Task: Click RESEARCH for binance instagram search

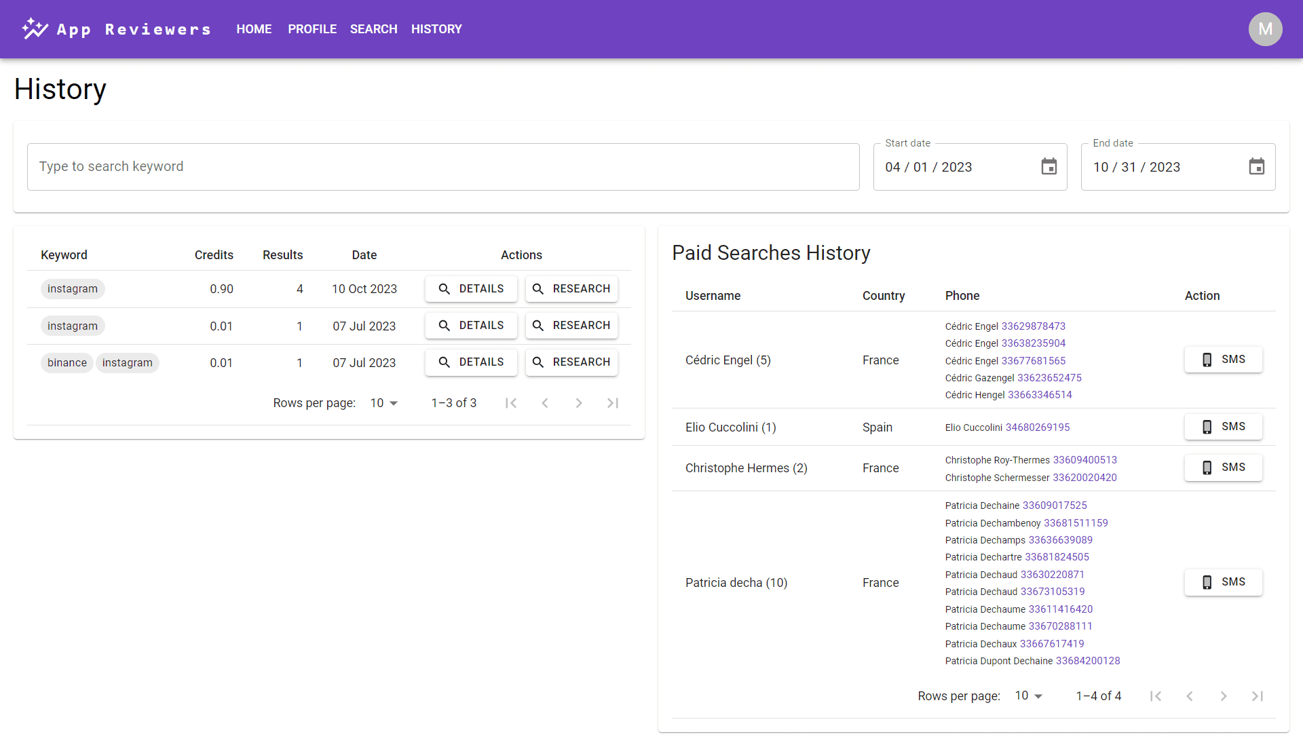Action: (x=571, y=362)
